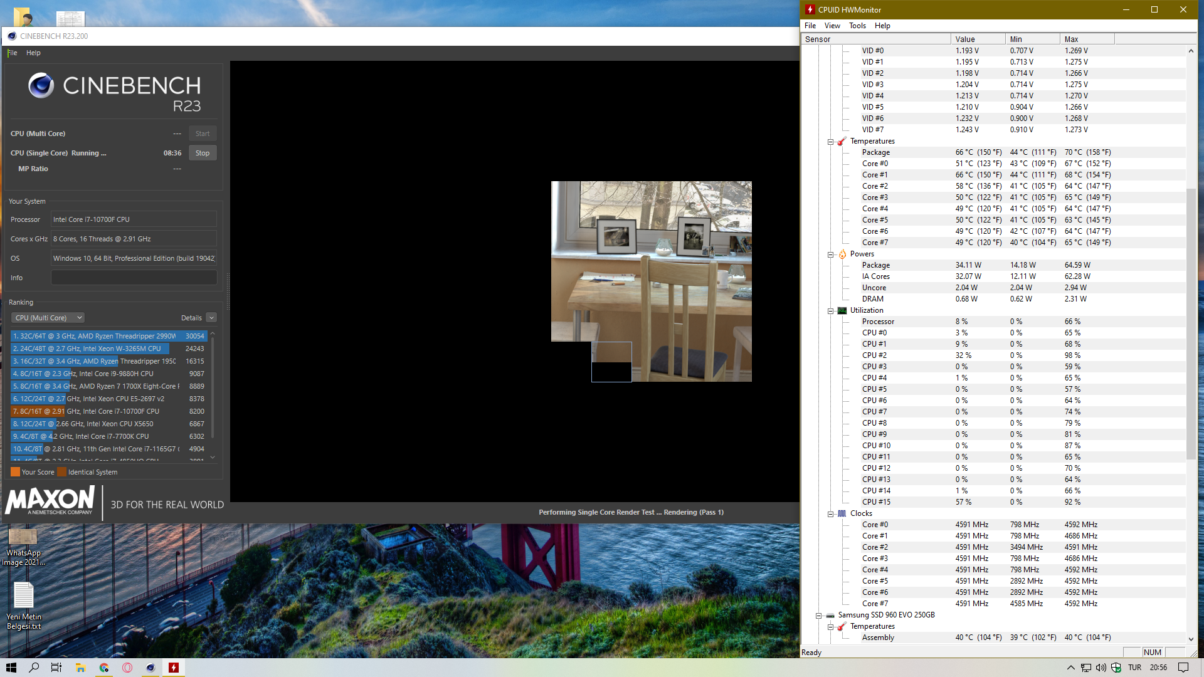
Task: Click the Utilization chip icon in HWMonitor
Action: pos(842,310)
